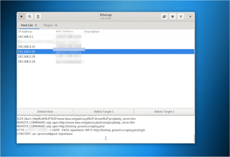Open the hosts list icon in header
This screenshot has width=230, height=157.
38,17
